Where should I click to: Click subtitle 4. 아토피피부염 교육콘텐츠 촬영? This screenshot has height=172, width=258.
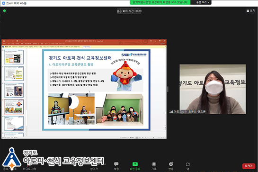[71, 64]
